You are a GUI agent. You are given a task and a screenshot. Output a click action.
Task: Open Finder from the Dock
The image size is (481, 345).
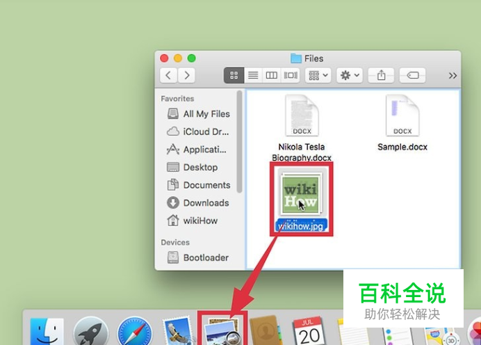point(47,332)
